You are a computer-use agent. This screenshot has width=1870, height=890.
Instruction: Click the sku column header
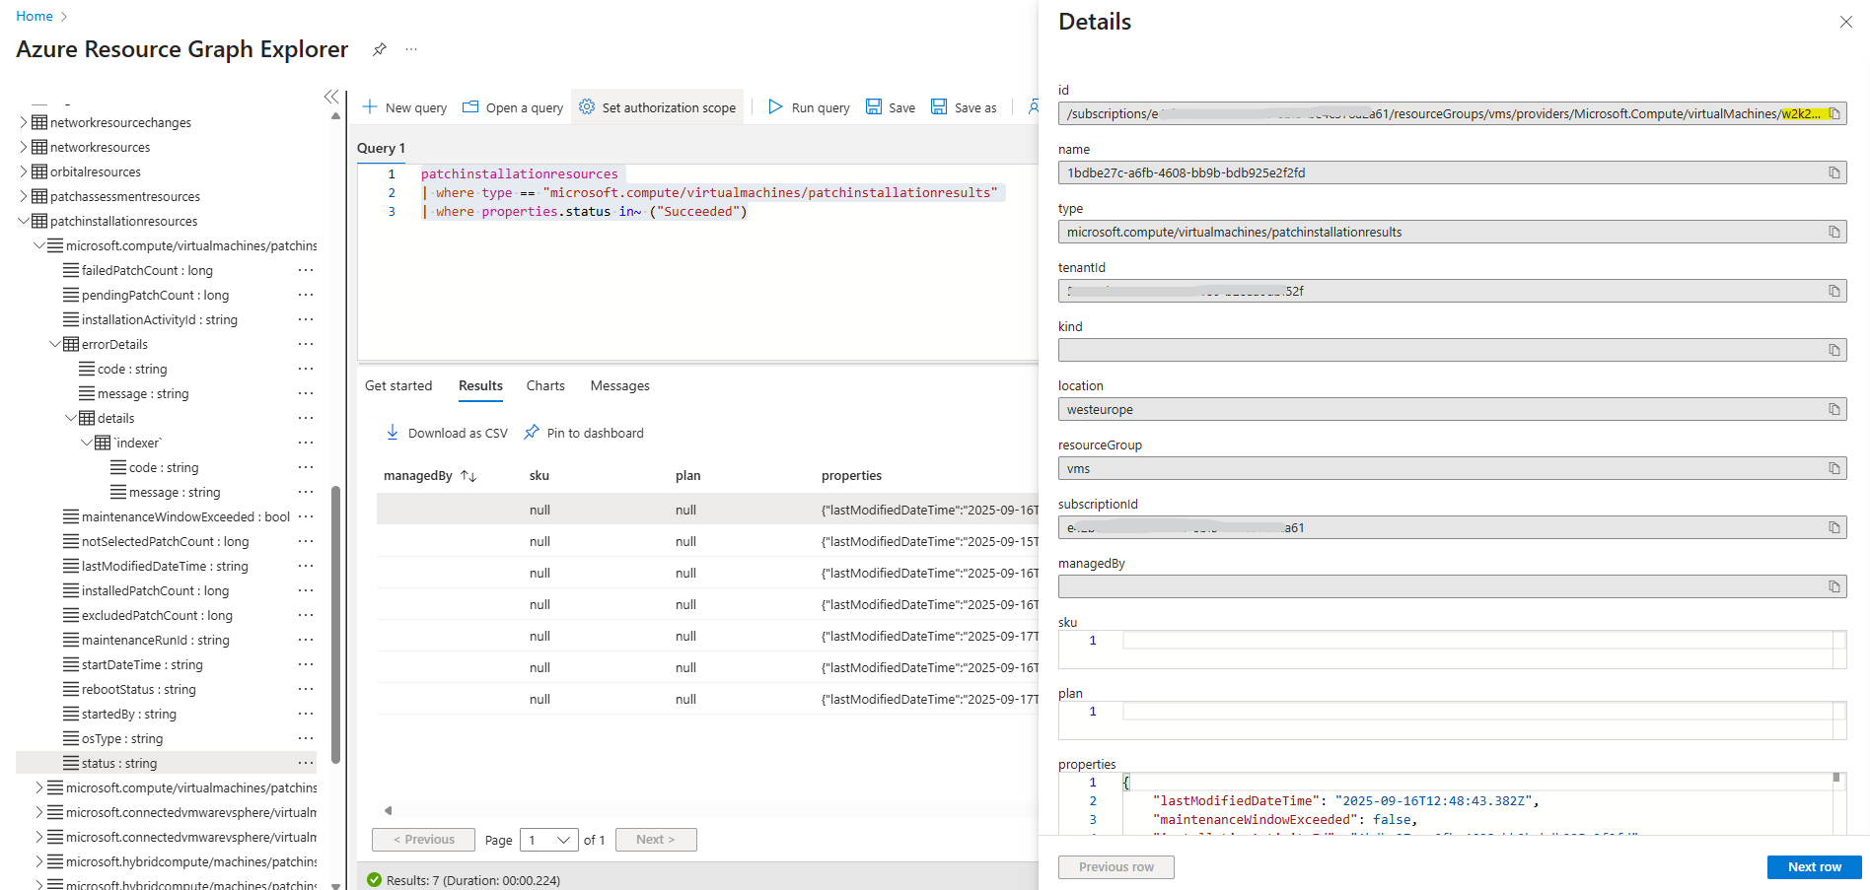coord(539,476)
